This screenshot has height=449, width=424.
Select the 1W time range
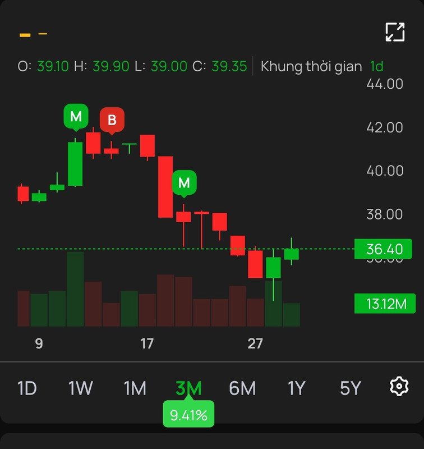click(80, 388)
